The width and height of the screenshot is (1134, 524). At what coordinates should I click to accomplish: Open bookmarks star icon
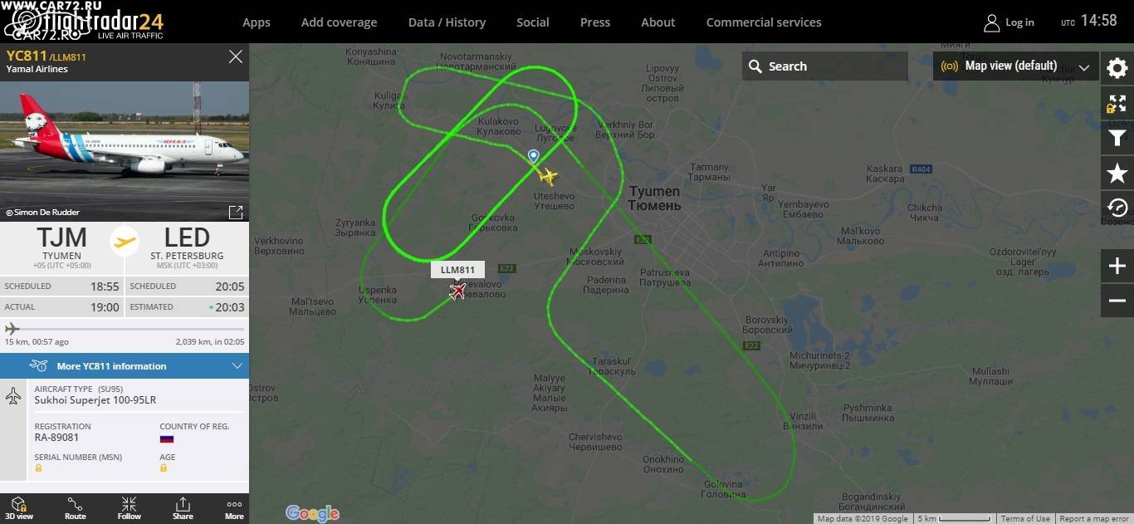coord(1117,173)
